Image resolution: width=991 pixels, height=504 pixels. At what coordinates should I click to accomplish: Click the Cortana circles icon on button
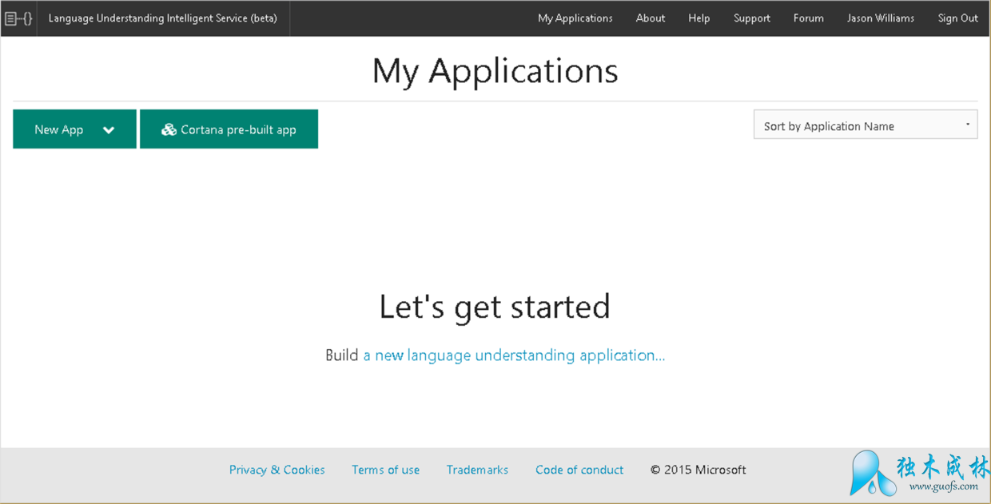(169, 129)
